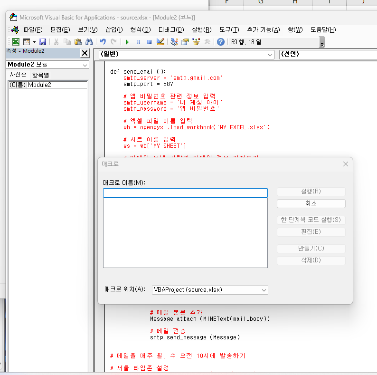Click the Insert UserForm toolbar icon

coord(27,42)
